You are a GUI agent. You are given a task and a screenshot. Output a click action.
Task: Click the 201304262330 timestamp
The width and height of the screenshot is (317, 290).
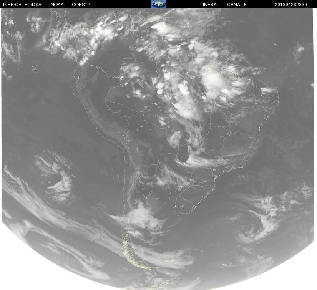pos(291,5)
